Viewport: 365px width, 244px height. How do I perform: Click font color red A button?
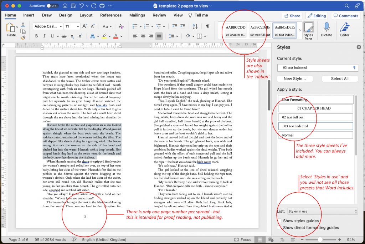click(x=116, y=36)
